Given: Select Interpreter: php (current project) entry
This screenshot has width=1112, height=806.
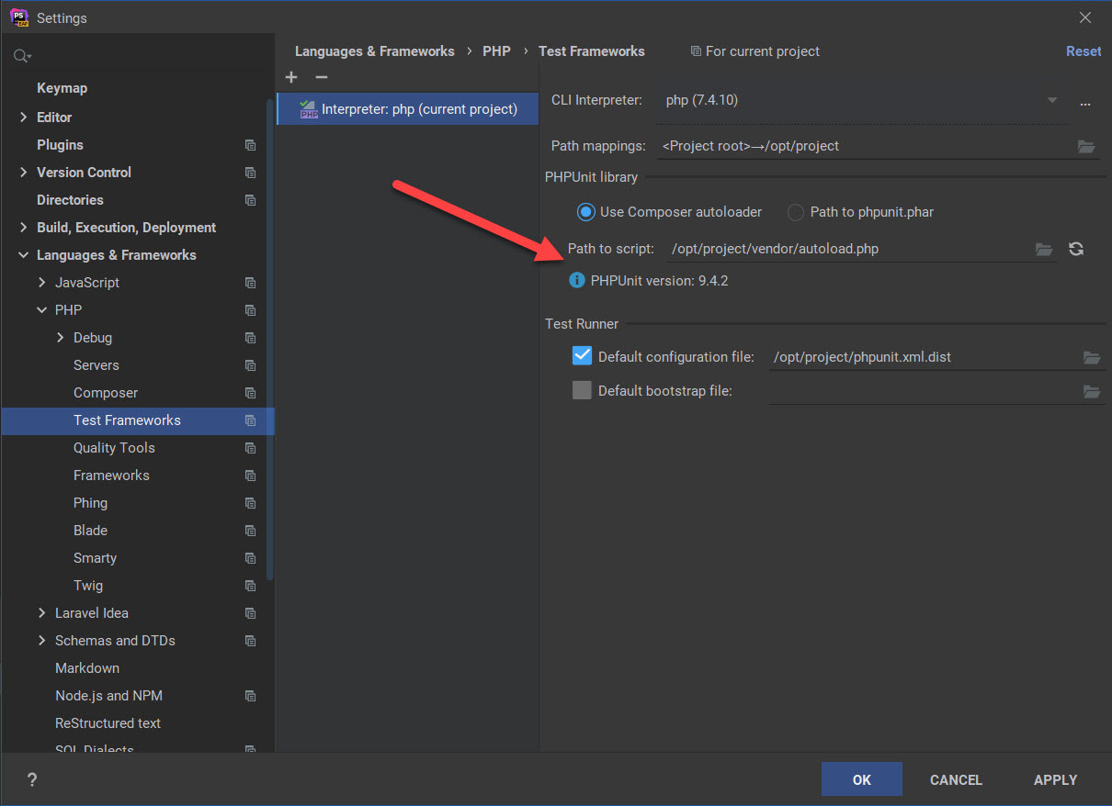Looking at the screenshot, I should [x=407, y=109].
